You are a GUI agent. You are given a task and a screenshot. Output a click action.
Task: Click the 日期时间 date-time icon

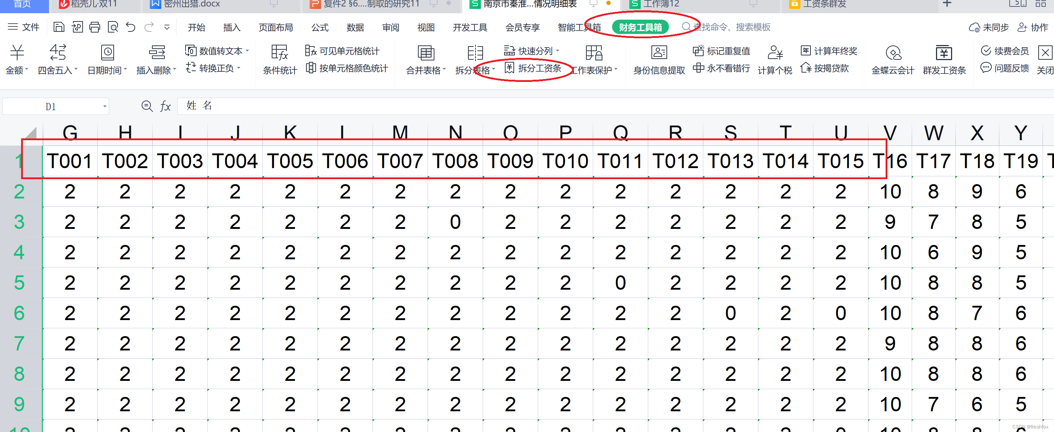[x=107, y=53]
